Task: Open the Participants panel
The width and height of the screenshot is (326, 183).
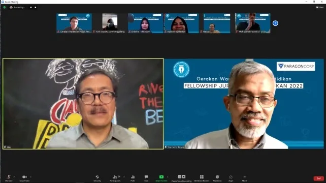Action: click(115, 178)
